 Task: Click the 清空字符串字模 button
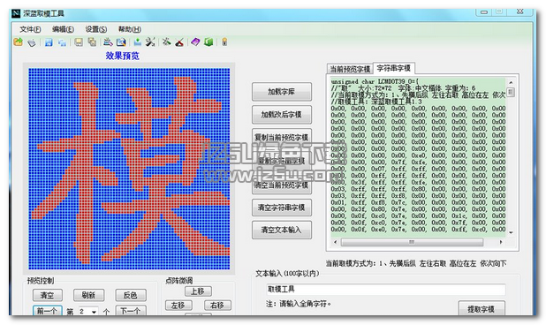point(281,208)
